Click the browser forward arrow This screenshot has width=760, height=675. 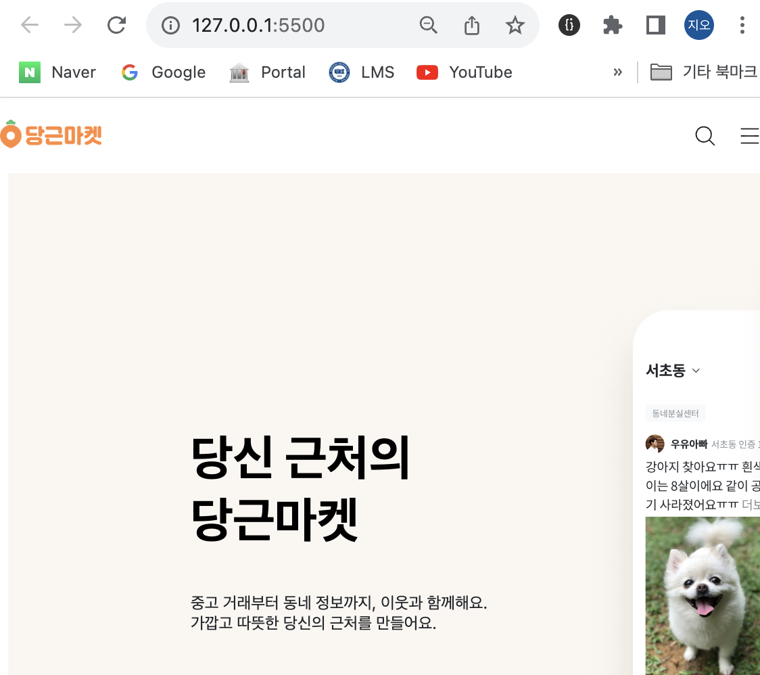coord(73,25)
